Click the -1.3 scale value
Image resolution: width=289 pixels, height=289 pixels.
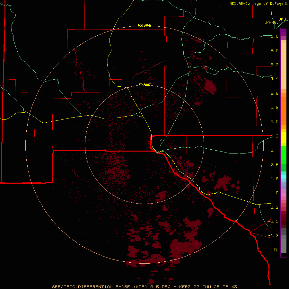point(273,236)
